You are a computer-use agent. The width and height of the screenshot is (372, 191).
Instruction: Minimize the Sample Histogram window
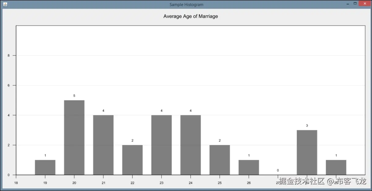pyautogui.click(x=347, y=4)
